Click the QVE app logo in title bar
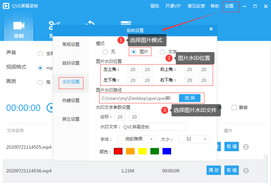The width and height of the screenshot is (271, 186). [6, 6]
